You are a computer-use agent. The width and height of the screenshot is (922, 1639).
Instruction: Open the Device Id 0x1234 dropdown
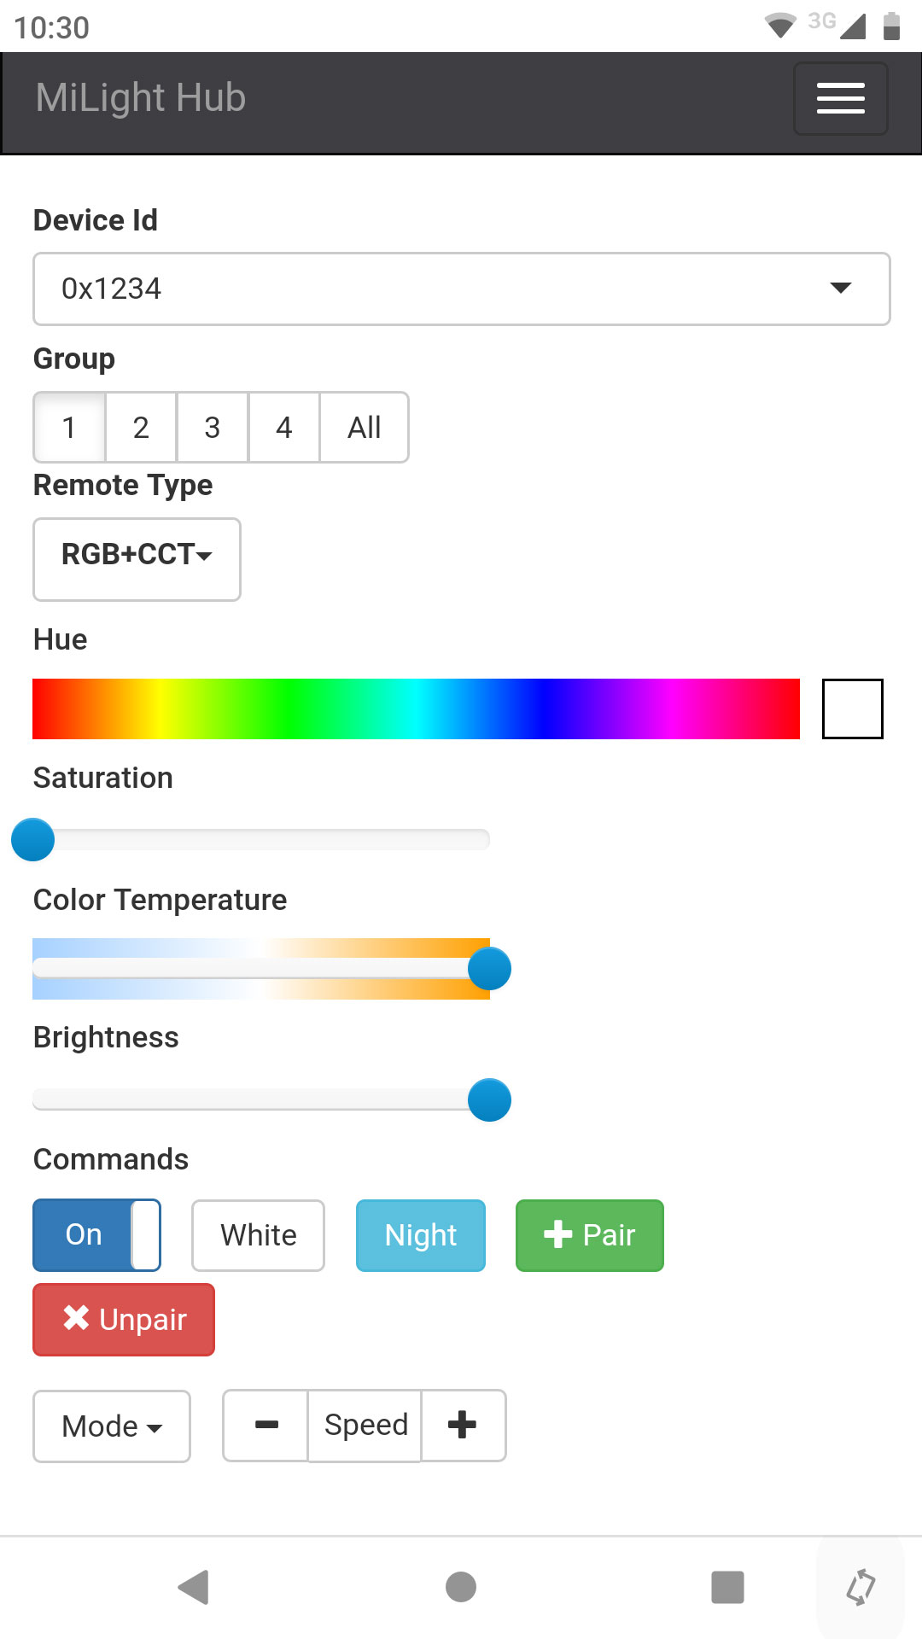461,289
